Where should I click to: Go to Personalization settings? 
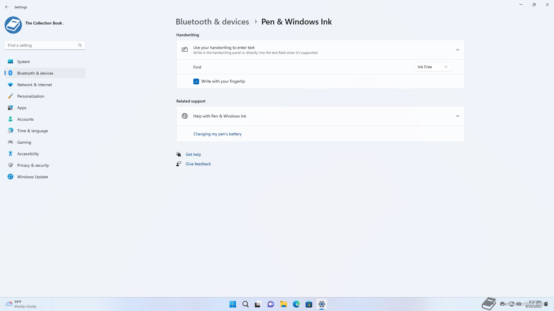point(45,96)
